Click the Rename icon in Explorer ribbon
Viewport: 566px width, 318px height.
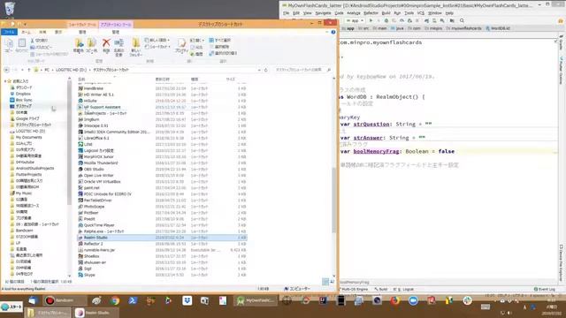119,43
